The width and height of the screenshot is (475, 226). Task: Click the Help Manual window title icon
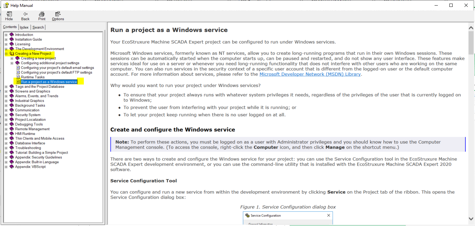point(6,5)
